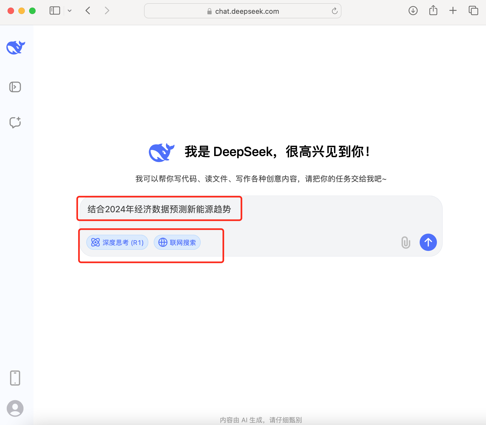This screenshot has width=486, height=425.
Task: Open a new Safari tab
Action: click(x=453, y=11)
